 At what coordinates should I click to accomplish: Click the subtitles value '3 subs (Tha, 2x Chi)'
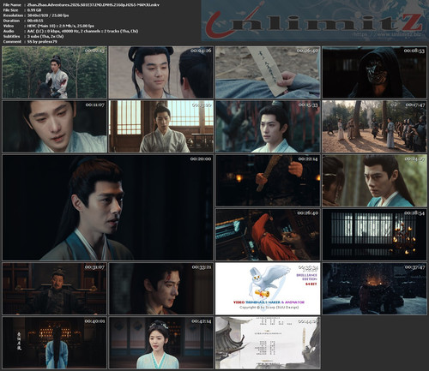click(x=45, y=36)
